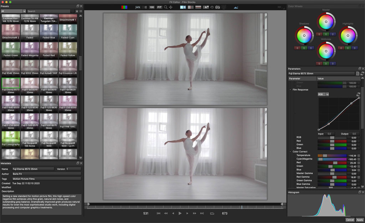
Task: Go to the last frame
Action: pos(202,213)
